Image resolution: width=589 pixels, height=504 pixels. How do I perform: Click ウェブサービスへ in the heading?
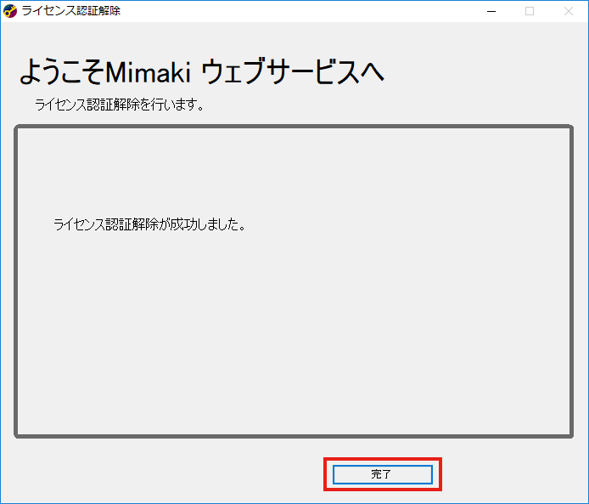(x=293, y=73)
